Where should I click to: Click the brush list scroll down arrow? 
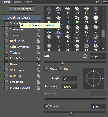point(103,49)
